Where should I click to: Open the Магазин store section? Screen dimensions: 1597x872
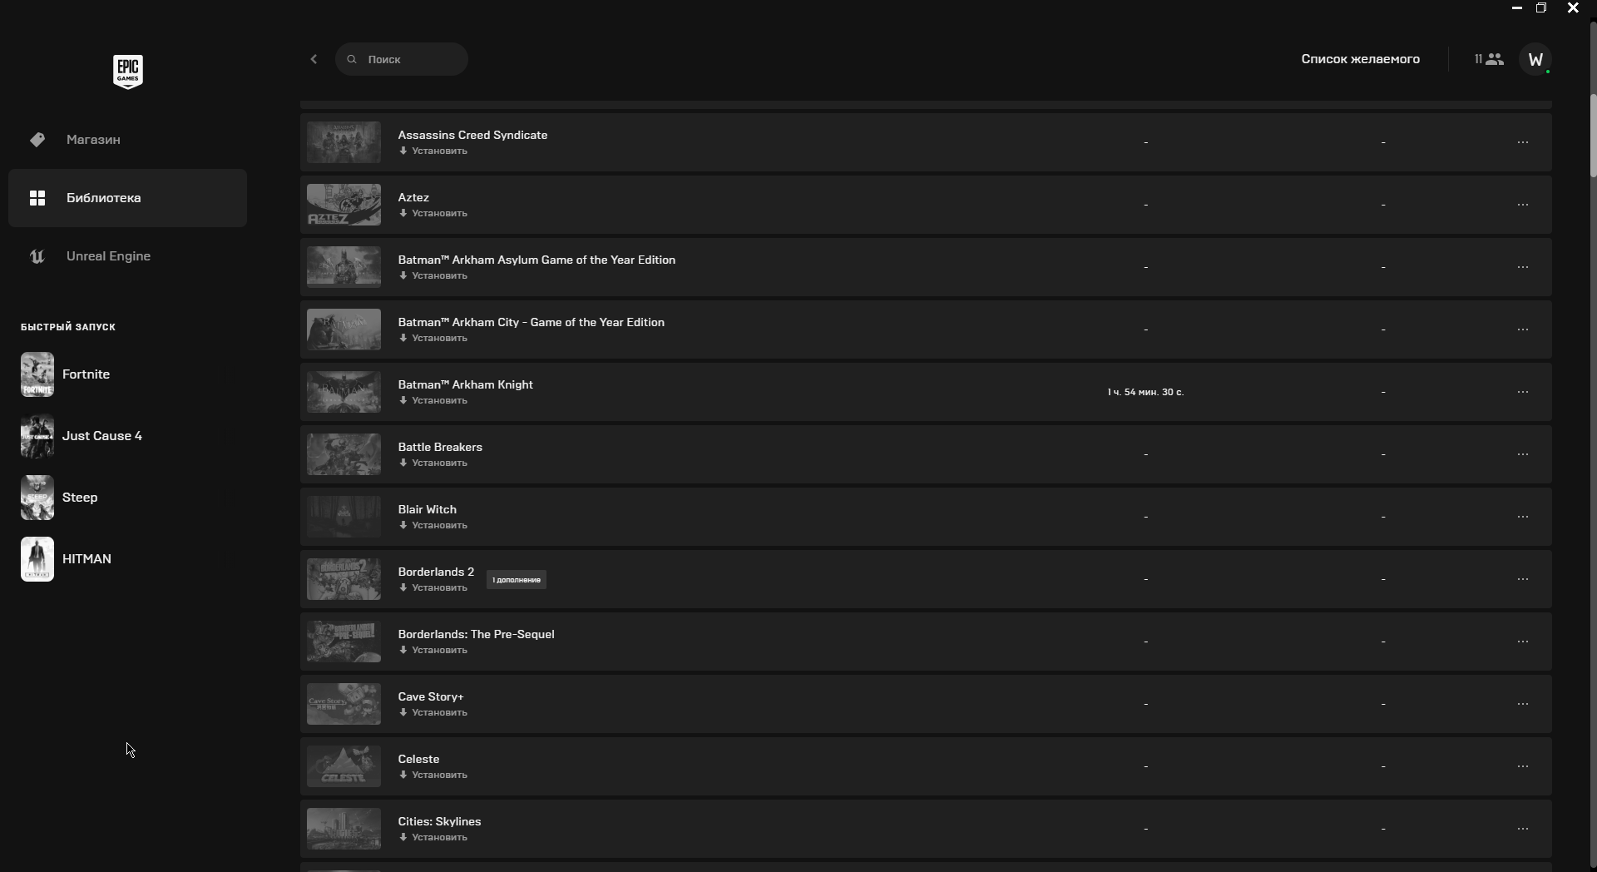(x=93, y=140)
